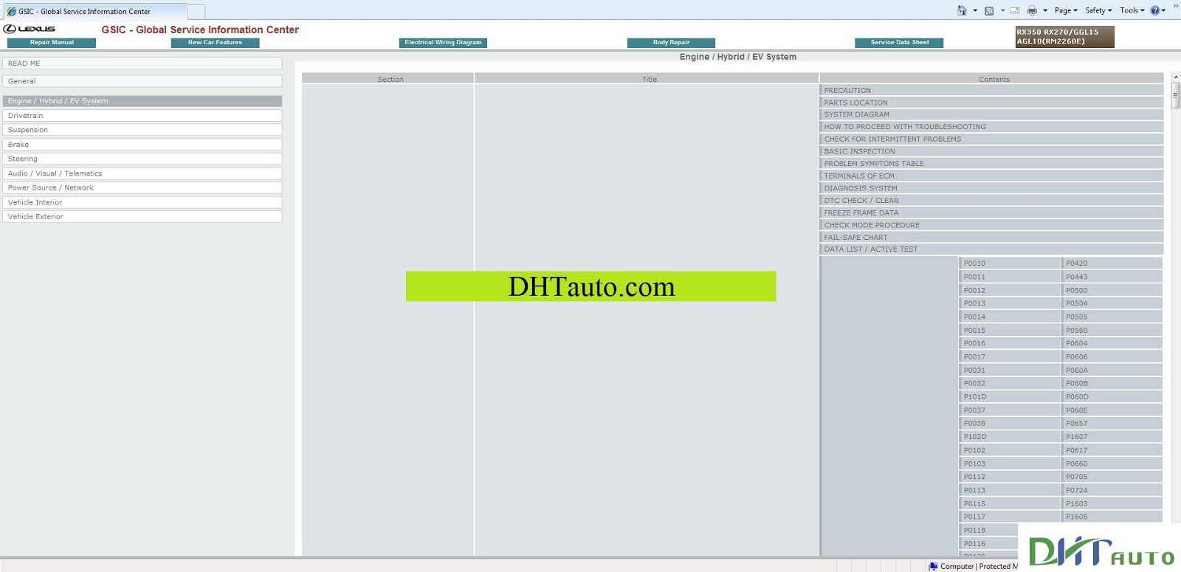The height and width of the screenshot is (572, 1181).
Task: Open HOW TO PROCEED WITH TROUBLESHOOTING
Action: pos(991,127)
